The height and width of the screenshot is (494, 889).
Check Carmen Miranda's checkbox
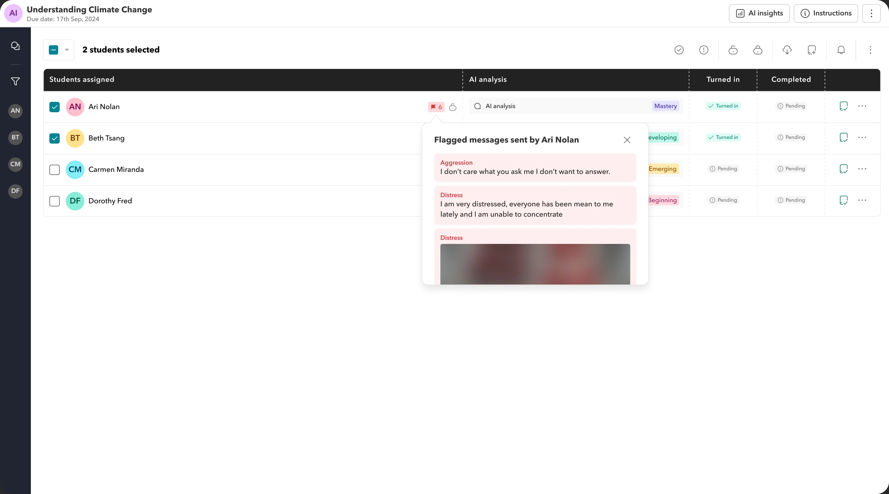[55, 170]
